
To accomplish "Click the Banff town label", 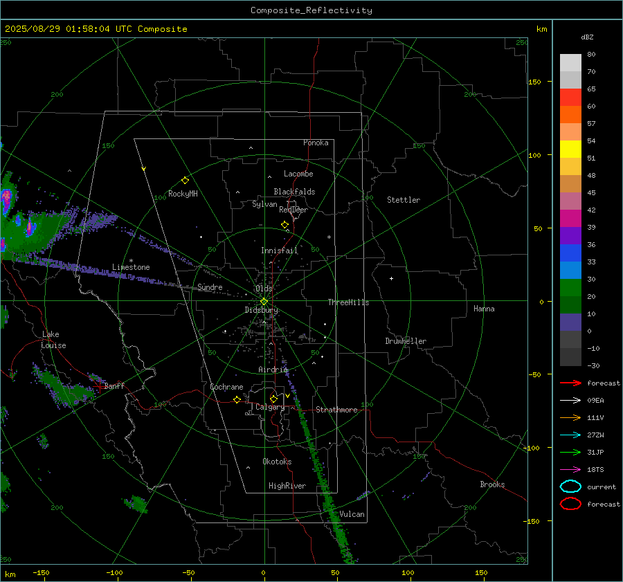I will point(114,386).
